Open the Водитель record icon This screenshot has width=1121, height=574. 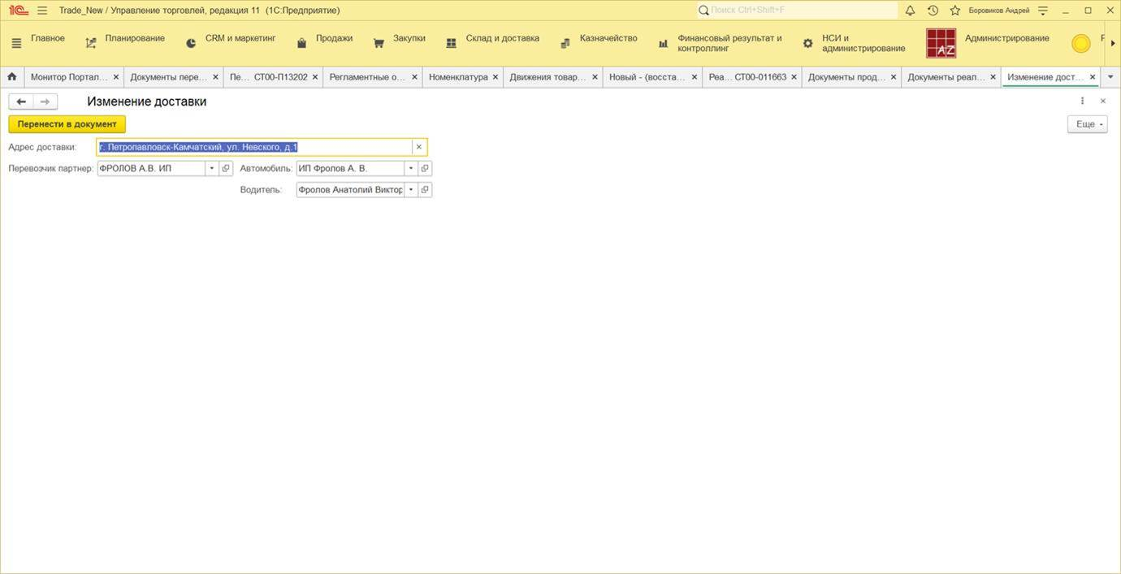(x=425, y=189)
